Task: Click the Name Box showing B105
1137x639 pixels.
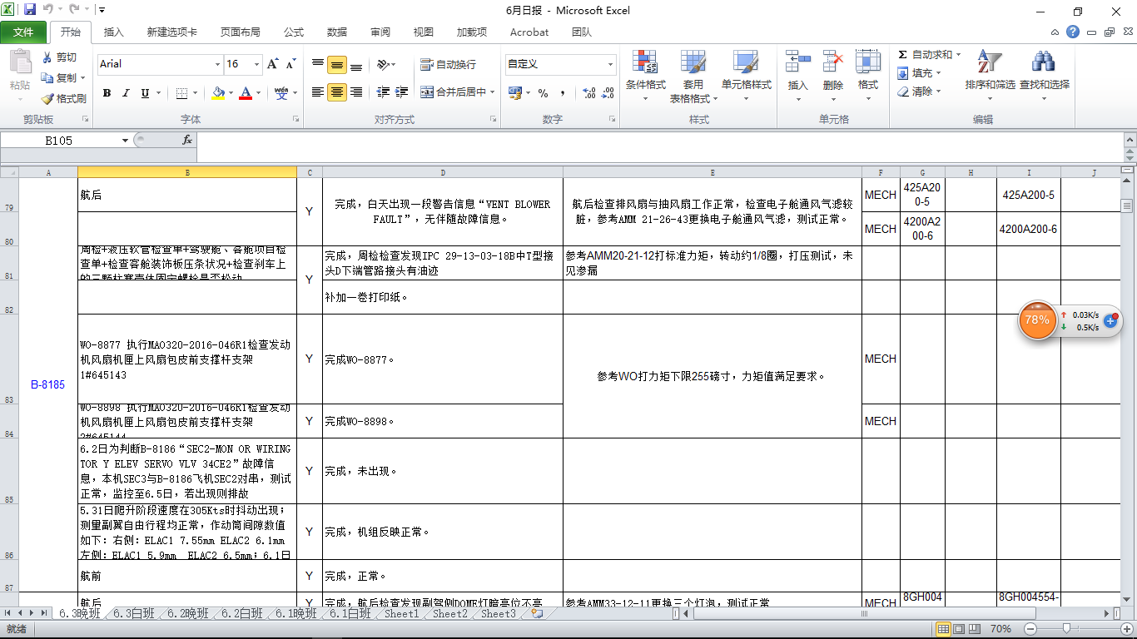Action: (x=58, y=141)
